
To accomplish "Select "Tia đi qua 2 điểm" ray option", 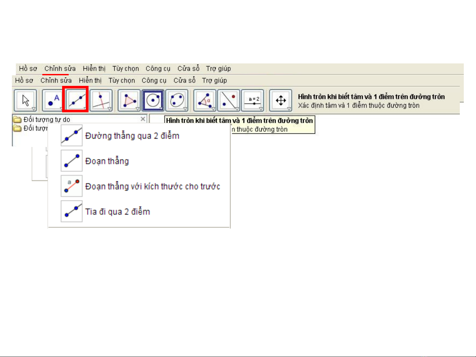I will pos(117,212).
